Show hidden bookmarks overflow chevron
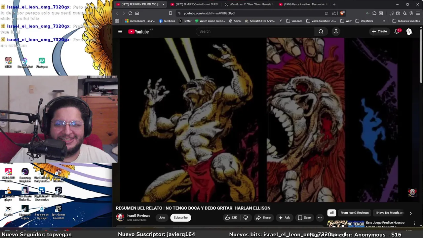The height and width of the screenshot is (238, 423). (384, 21)
